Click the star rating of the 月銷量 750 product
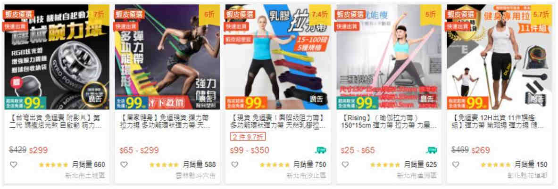Image resolution: width=558 pixels, height=189 pixels. point(275,165)
